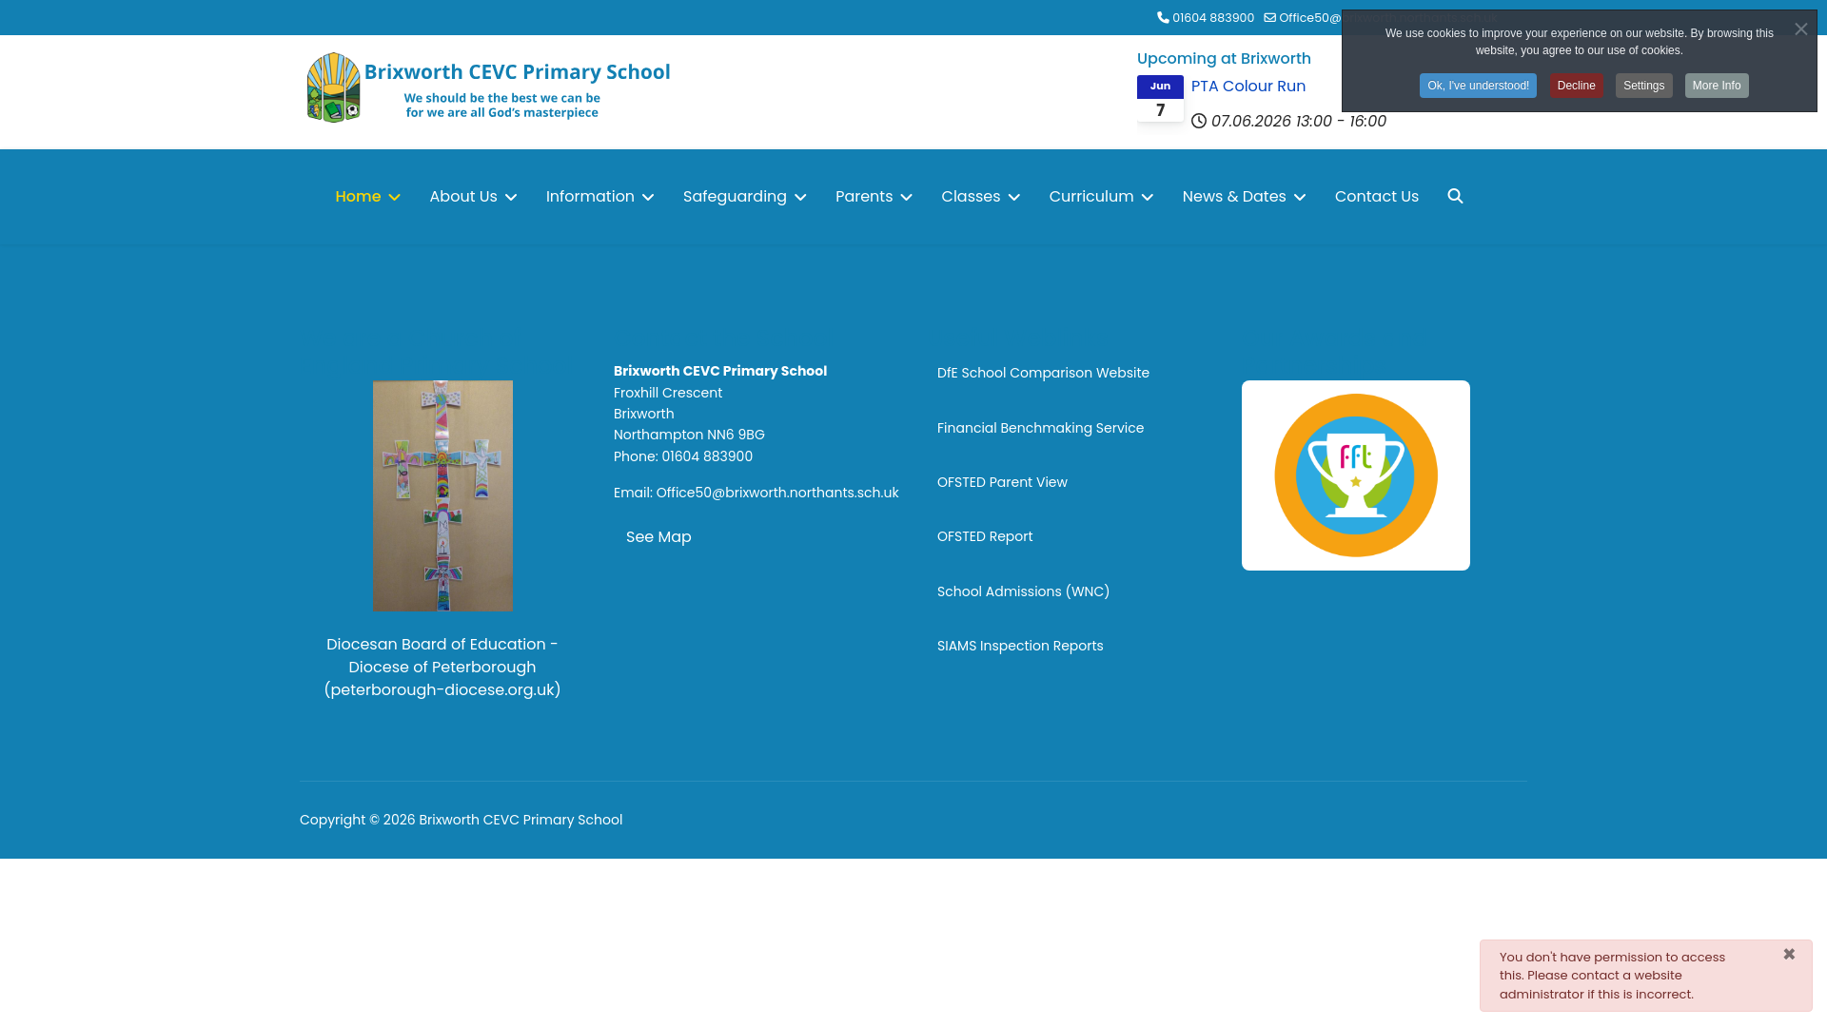Open the colourful crosses artwork image
Screen dimensions: 1827x1027
point(442,495)
